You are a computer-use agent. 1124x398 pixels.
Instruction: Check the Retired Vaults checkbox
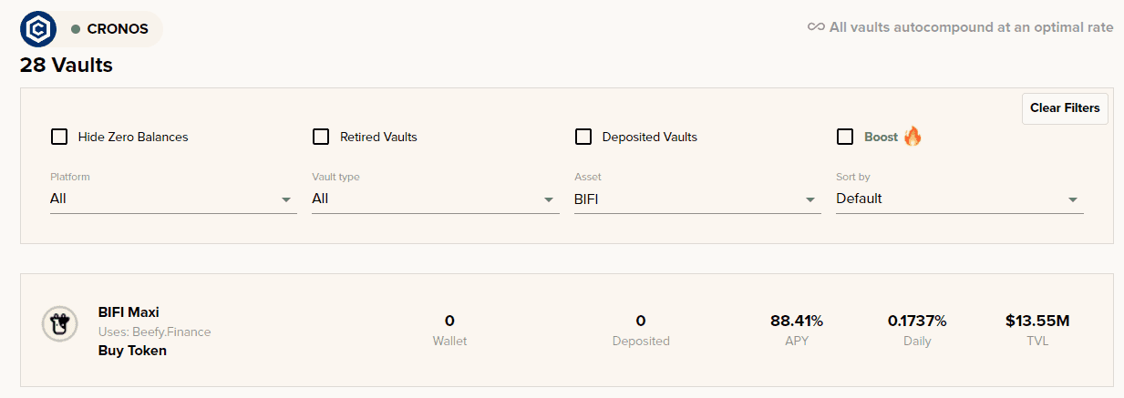321,137
